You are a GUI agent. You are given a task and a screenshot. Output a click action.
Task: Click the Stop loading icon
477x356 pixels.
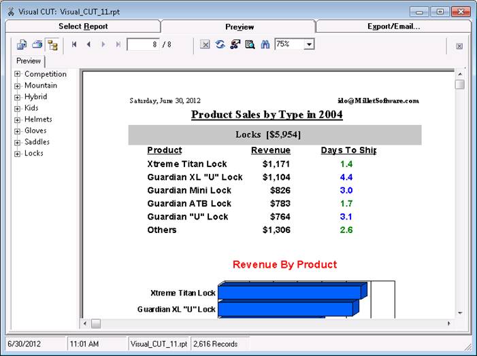(205, 44)
